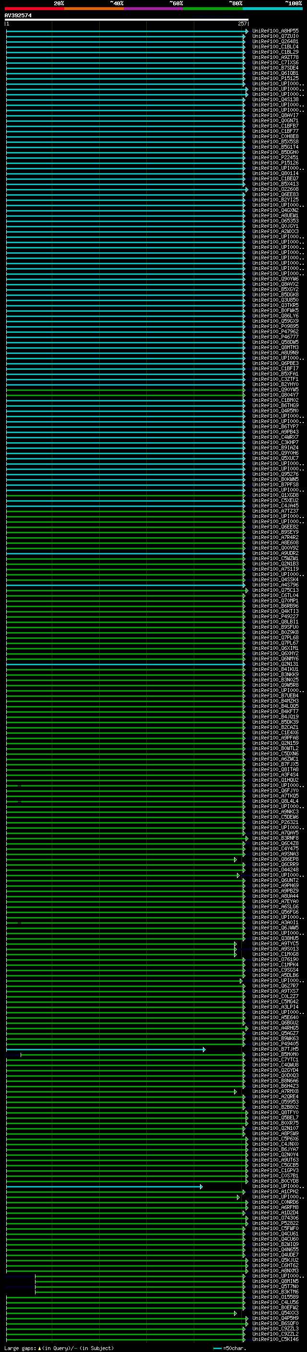Open hit UniRef100_Q7ZUI0

275,36
